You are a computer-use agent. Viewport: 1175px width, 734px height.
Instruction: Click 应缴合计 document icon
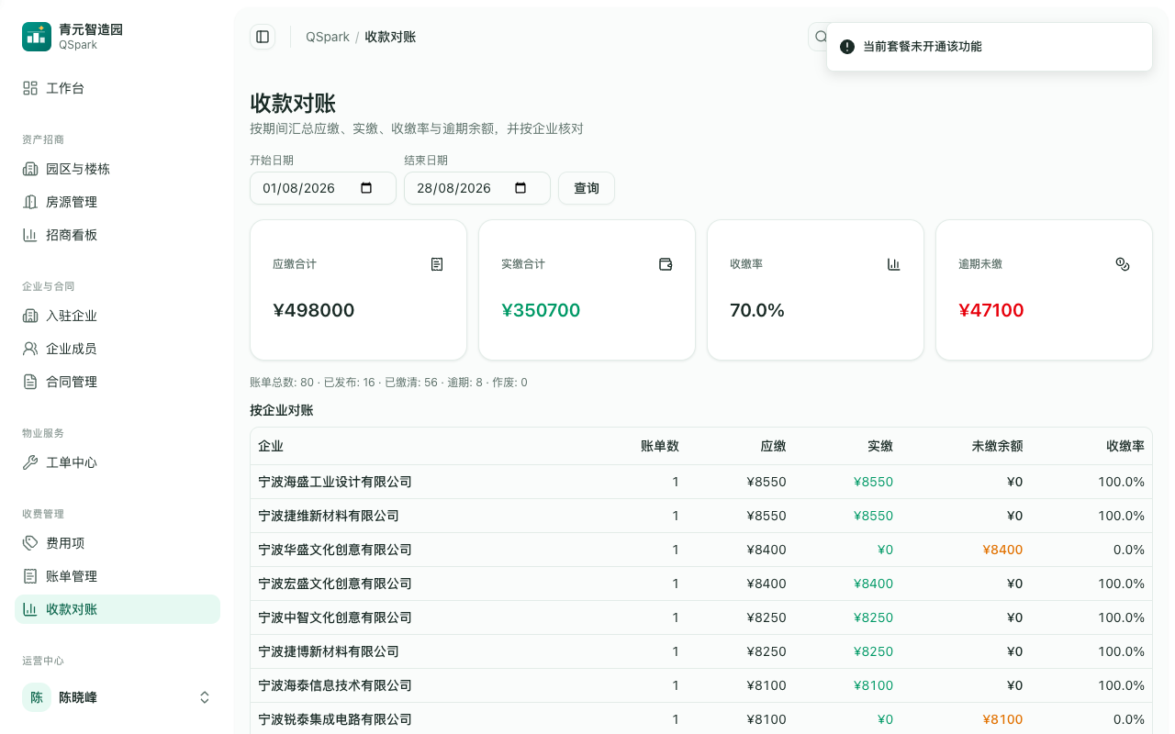click(x=437, y=264)
